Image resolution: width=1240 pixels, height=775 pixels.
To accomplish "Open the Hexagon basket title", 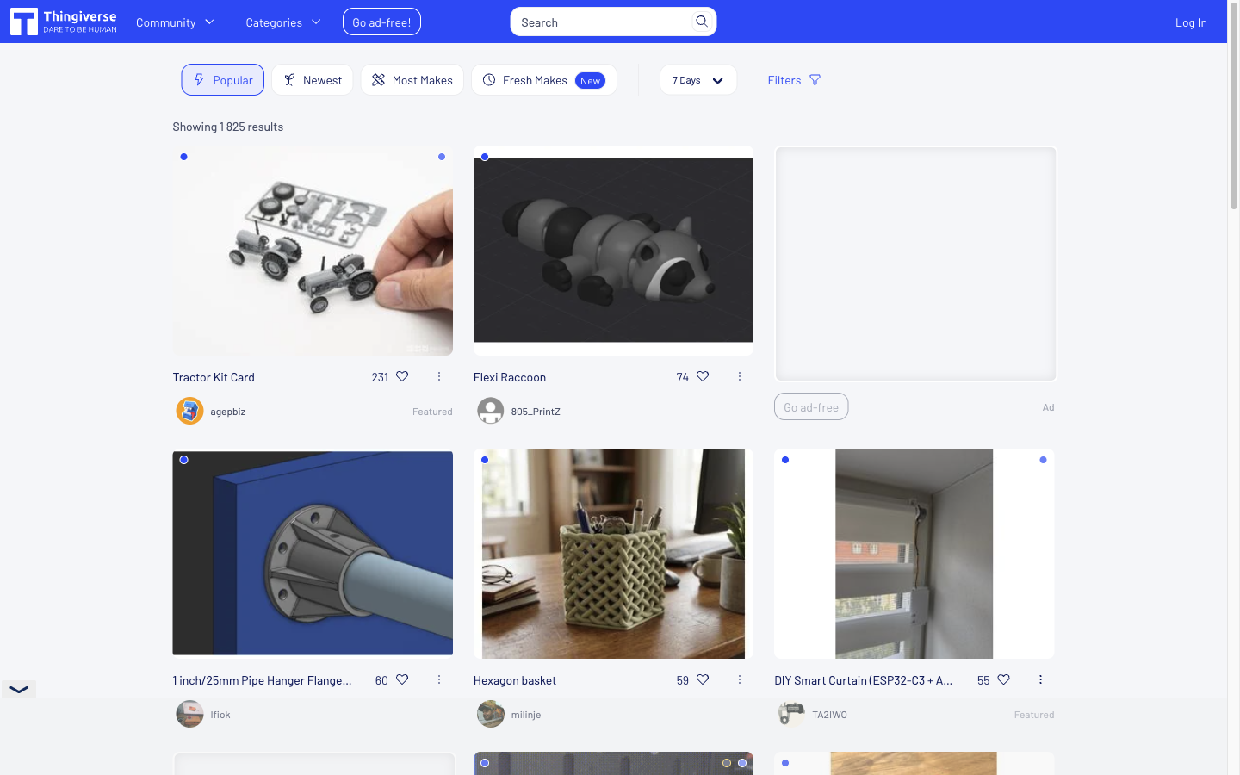I will [x=515, y=680].
